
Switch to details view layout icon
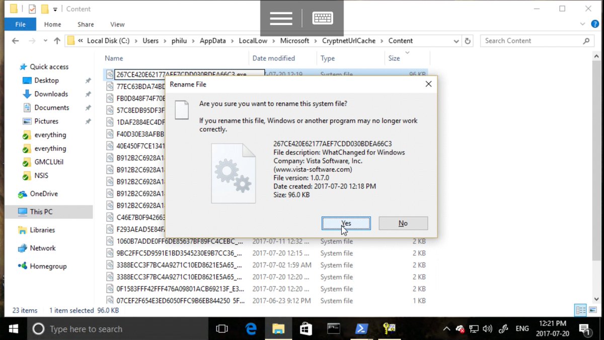pos(580,310)
